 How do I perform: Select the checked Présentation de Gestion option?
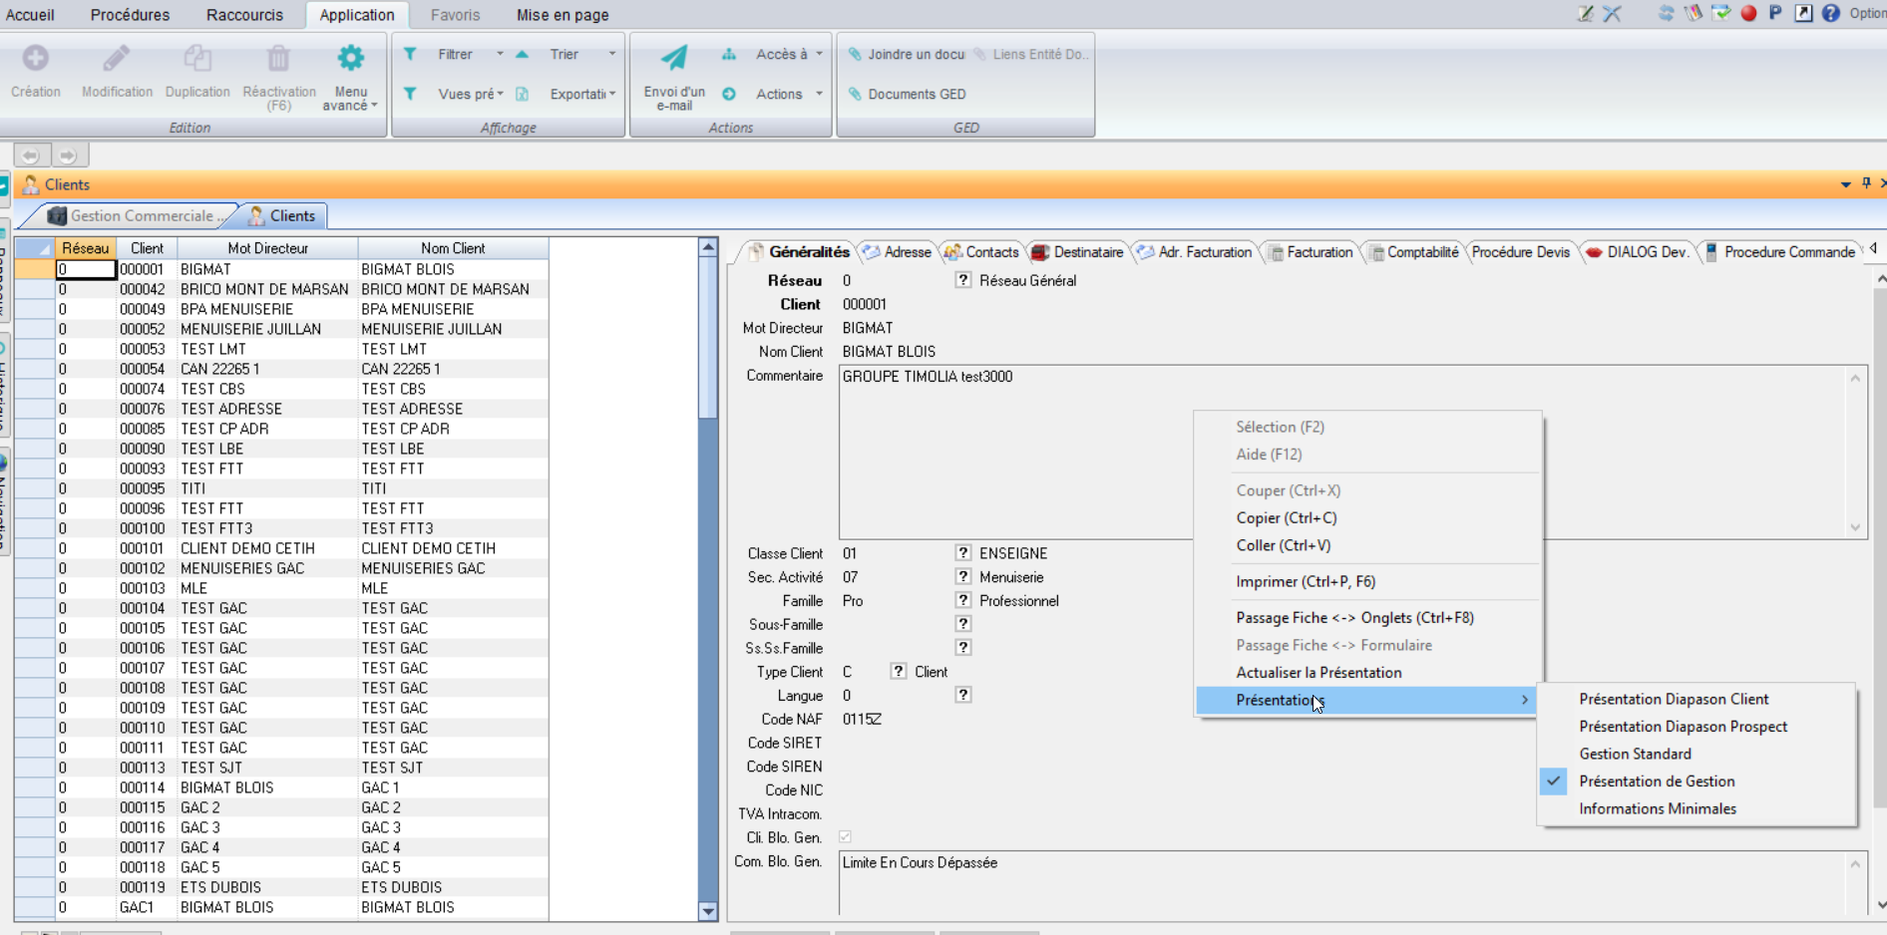tap(1656, 781)
